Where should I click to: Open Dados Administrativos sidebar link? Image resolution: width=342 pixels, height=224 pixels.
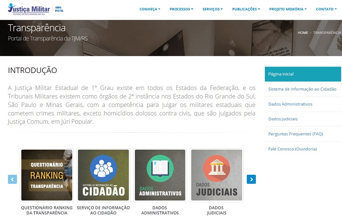click(290, 104)
